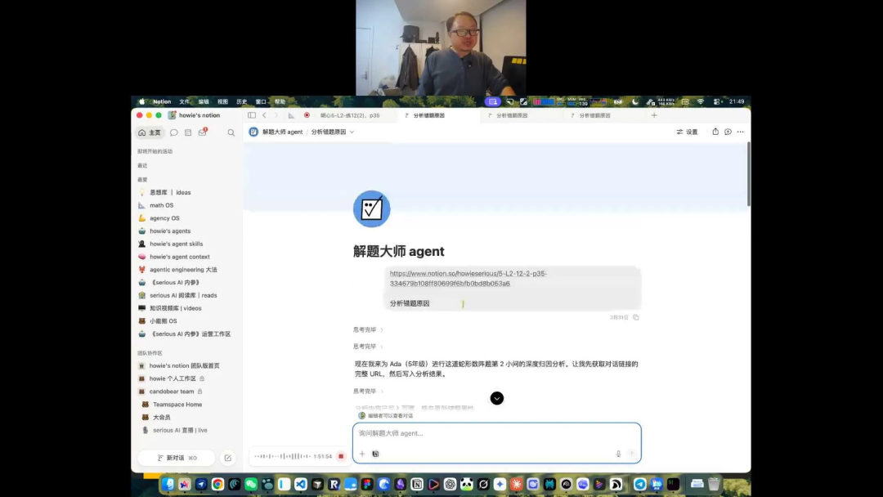This screenshot has height=497, width=883.
Task: Open the notion.so link in the message
Action: [x=468, y=279]
